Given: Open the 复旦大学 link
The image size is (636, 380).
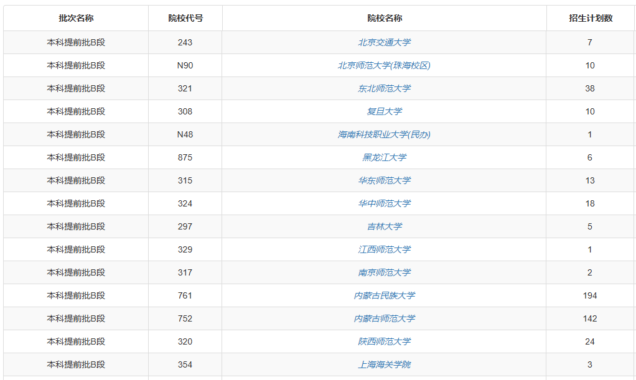Looking at the screenshot, I should (384, 111).
